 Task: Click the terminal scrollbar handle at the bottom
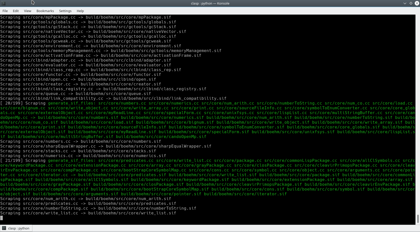(x=418, y=219)
